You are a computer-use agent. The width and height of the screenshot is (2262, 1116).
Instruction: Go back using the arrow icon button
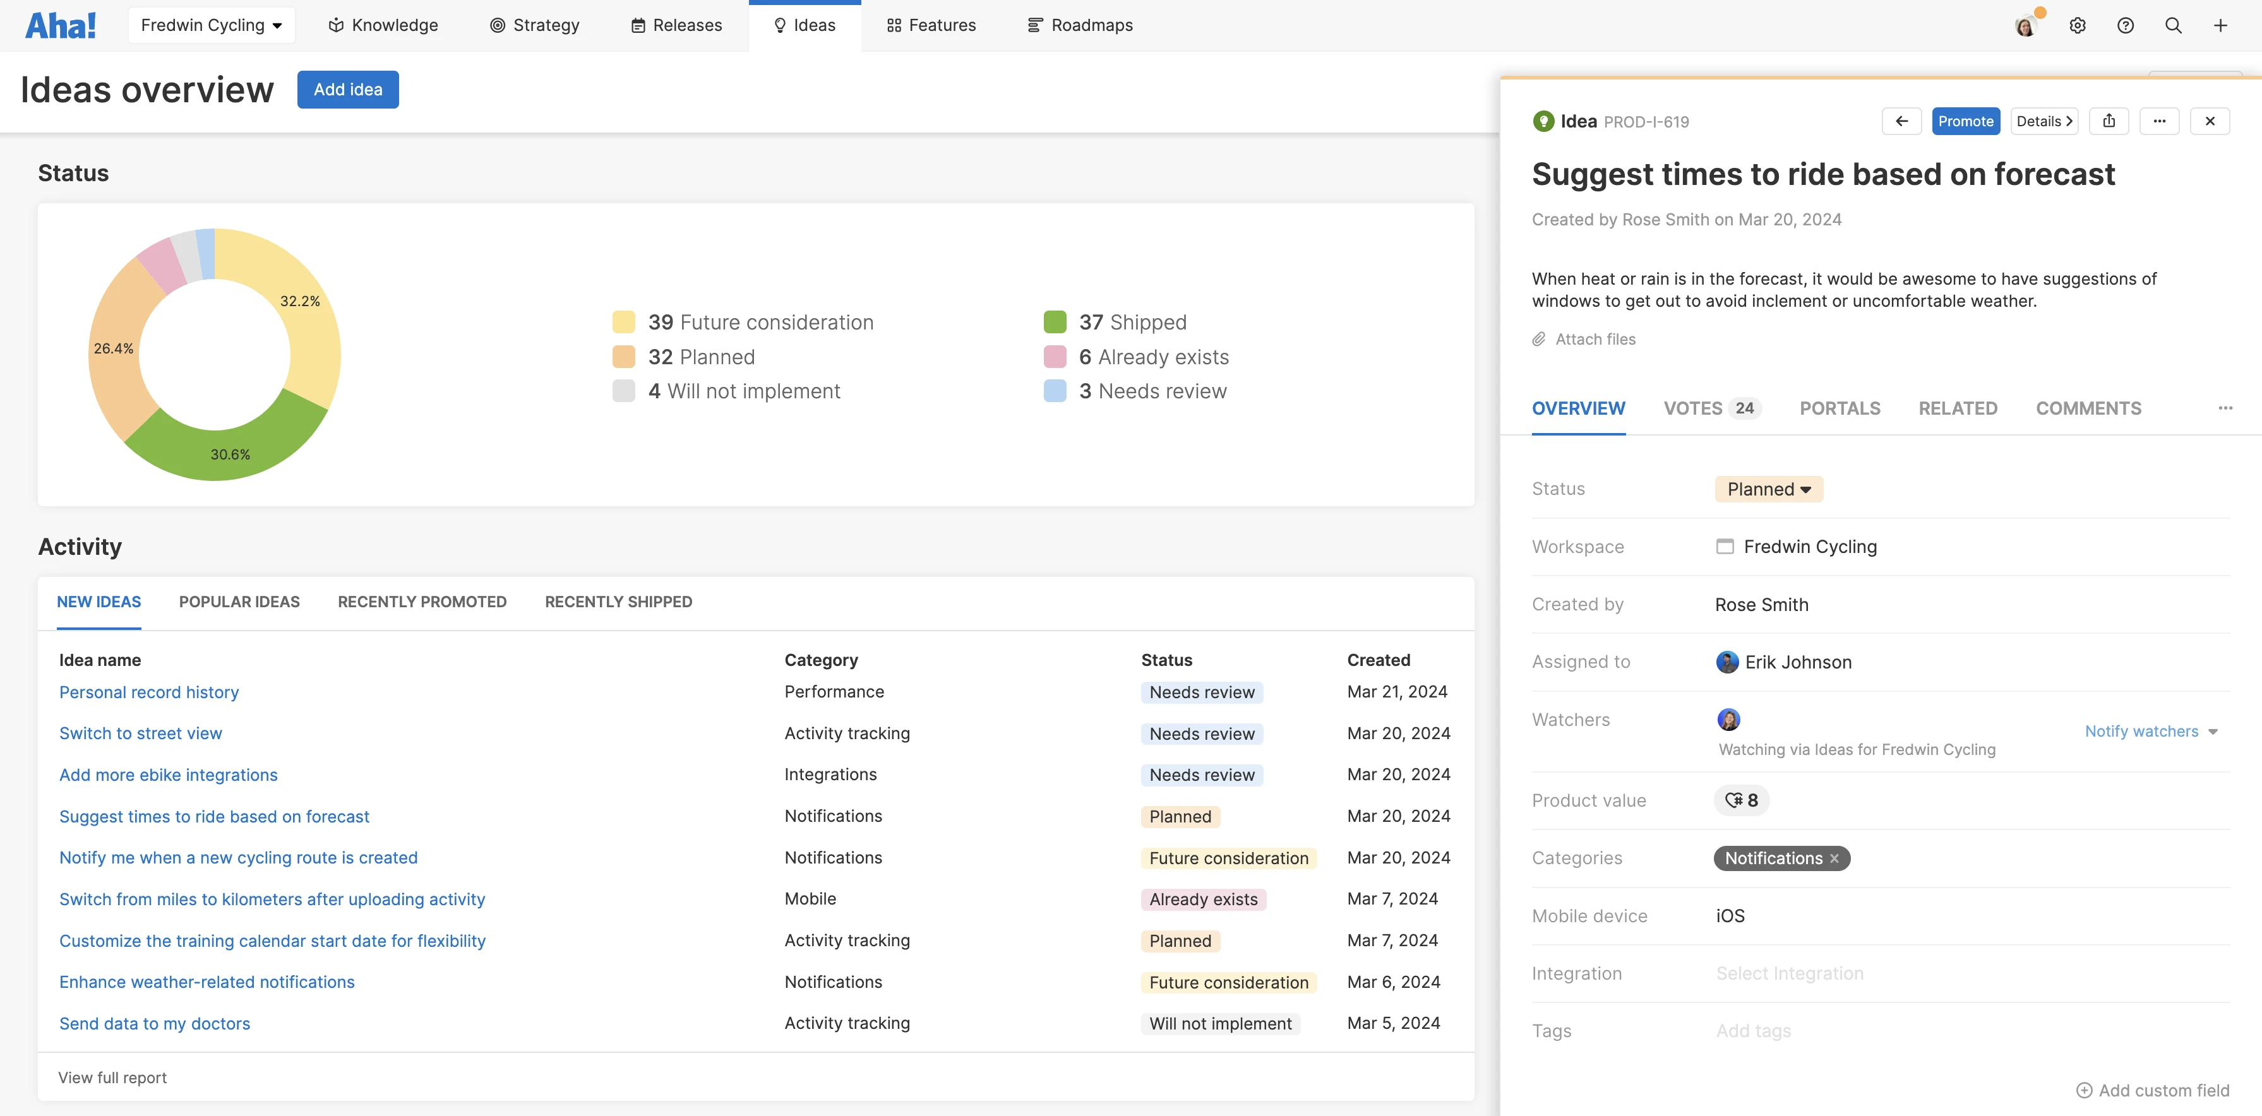point(1901,121)
